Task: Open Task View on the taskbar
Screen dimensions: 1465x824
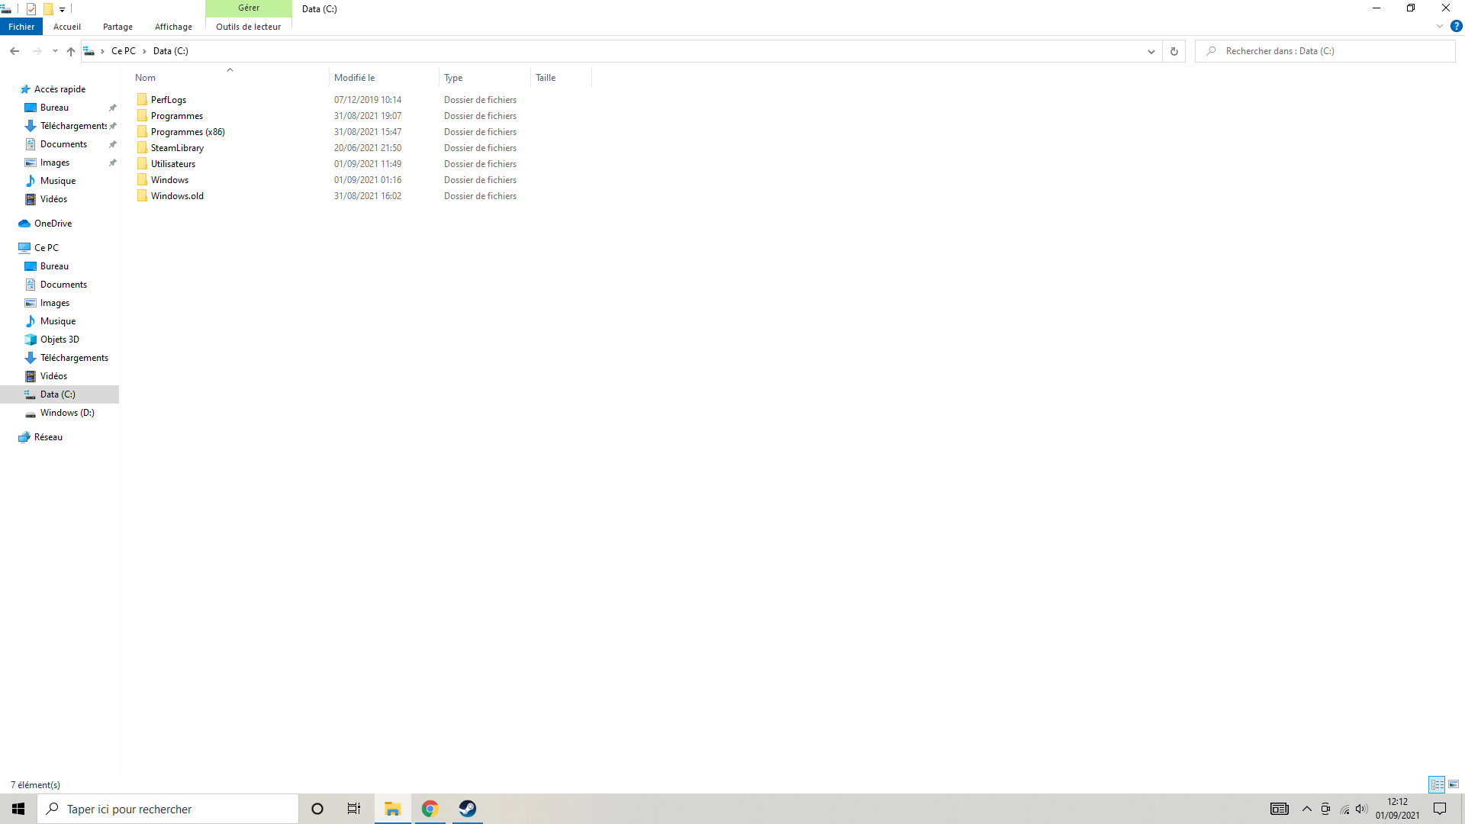Action: pyautogui.click(x=354, y=809)
